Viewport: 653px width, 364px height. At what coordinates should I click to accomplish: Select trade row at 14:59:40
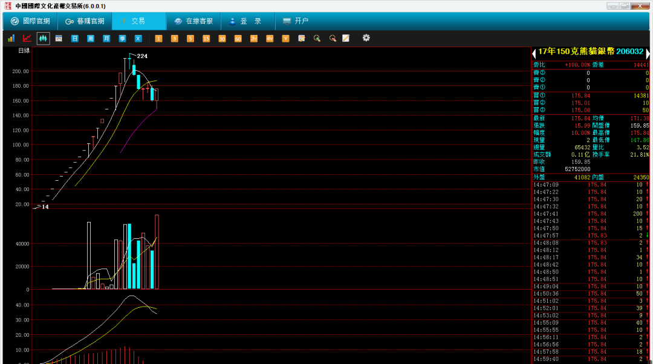click(x=591, y=359)
